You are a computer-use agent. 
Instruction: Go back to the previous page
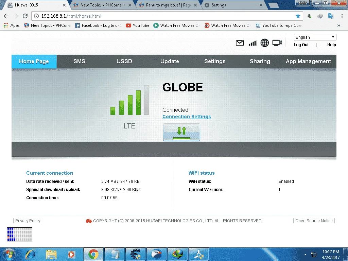coord(6,16)
